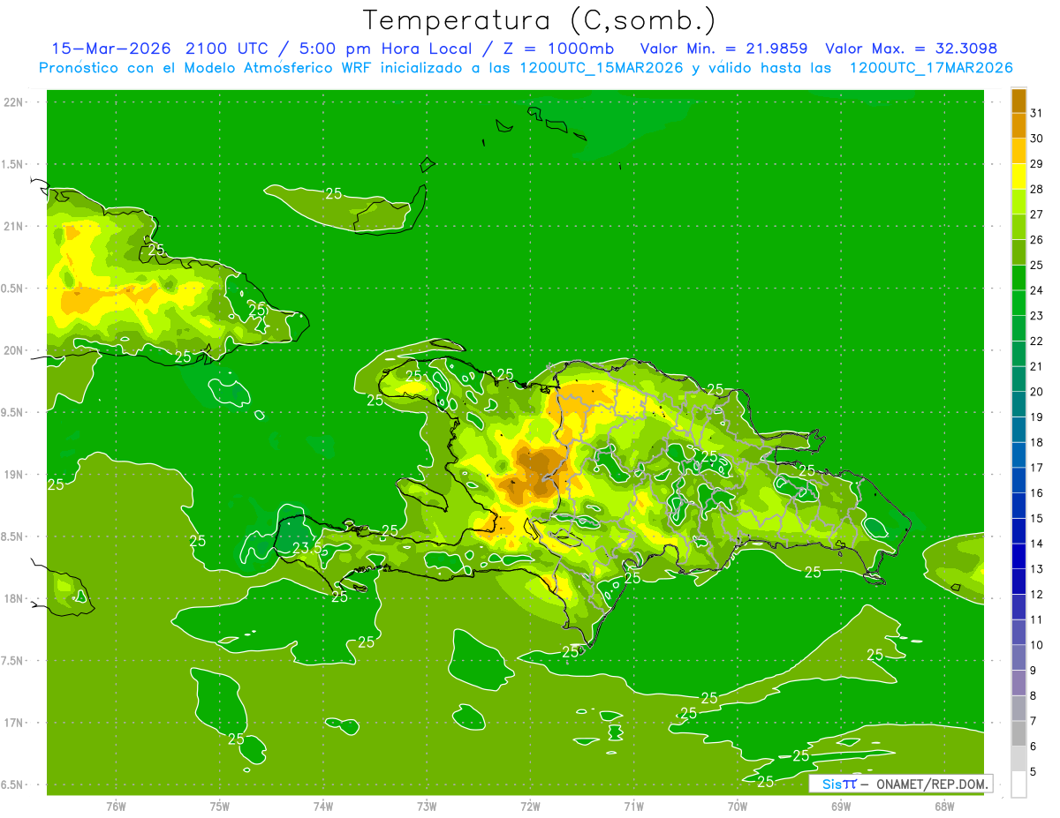Select the gray swatch between 7 and 8
This screenshot has height=818, width=1060.
1018,709
